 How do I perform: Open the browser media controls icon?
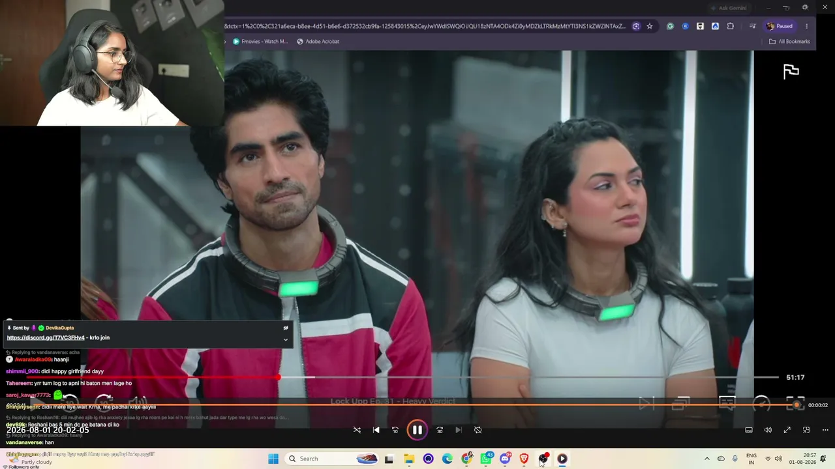[x=752, y=26]
